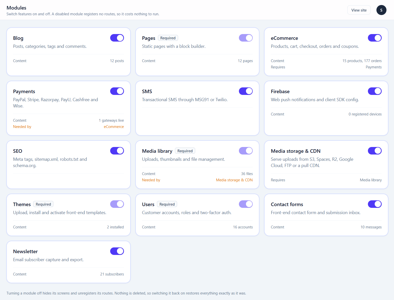Open the user avatar 'S' menu
Image resolution: width=394 pixels, height=300 pixels.
(x=381, y=10)
